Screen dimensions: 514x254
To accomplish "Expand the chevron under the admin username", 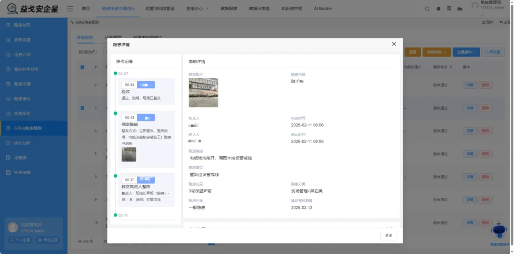I will 482,15.
